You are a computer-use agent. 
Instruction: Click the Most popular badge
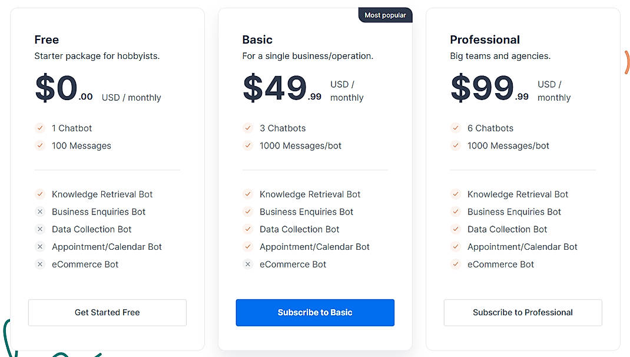(x=385, y=15)
